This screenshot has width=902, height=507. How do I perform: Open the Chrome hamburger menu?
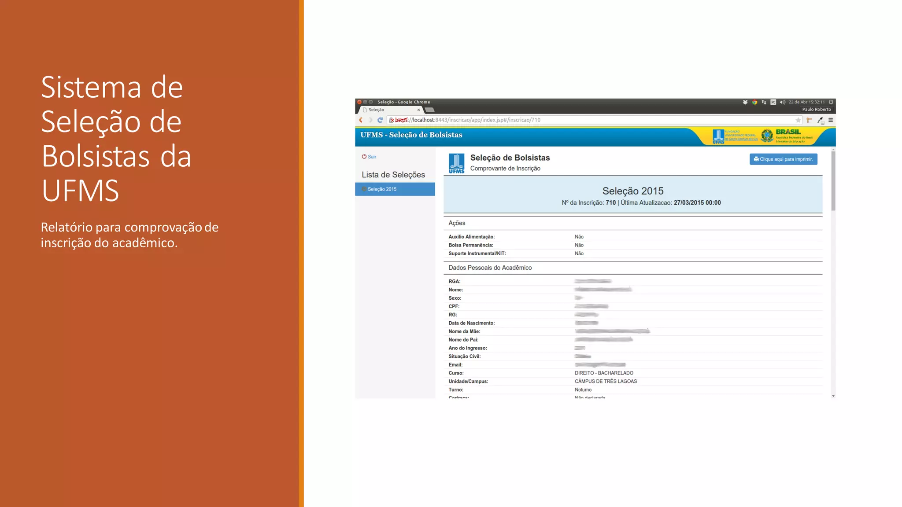tap(831, 120)
